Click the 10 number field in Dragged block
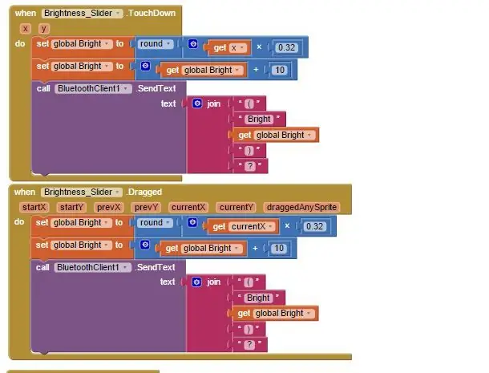Viewport: 489px width, 373px height. (279, 249)
